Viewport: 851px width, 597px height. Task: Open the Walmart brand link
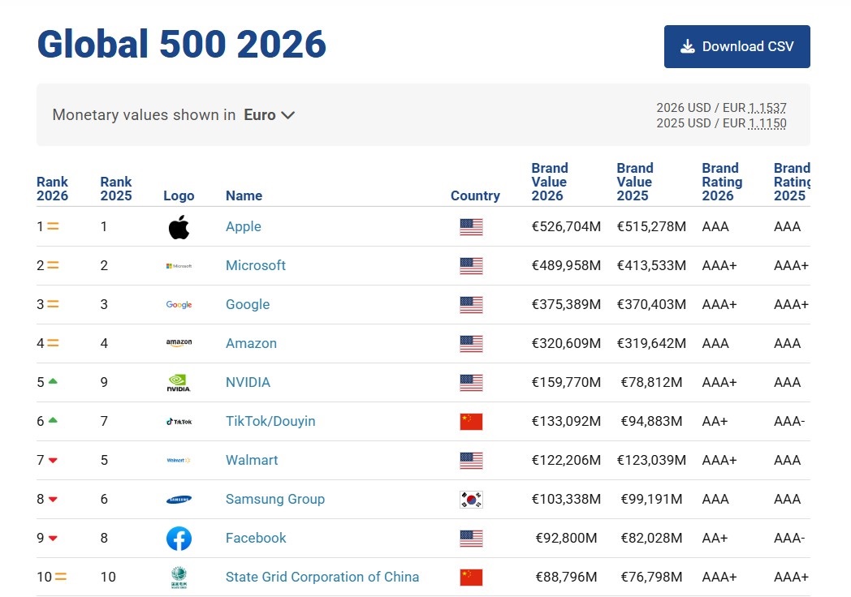pos(252,461)
